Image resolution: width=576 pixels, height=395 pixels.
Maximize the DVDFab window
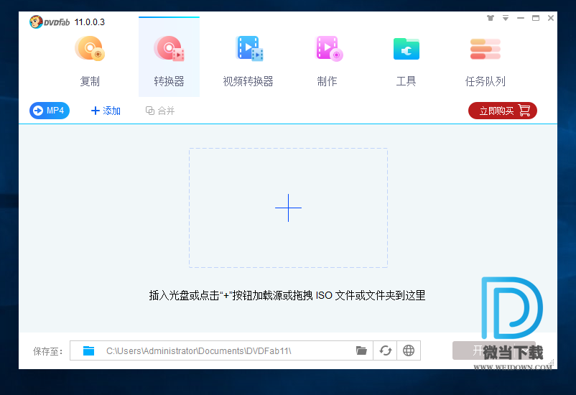(536, 18)
